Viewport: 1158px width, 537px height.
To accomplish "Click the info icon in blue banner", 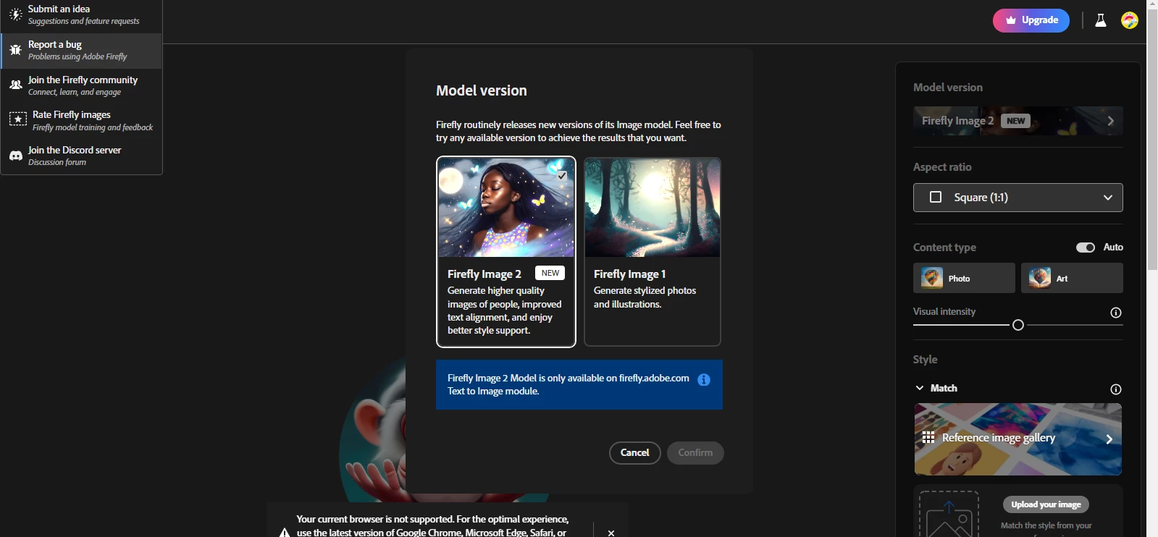I will [x=704, y=380].
